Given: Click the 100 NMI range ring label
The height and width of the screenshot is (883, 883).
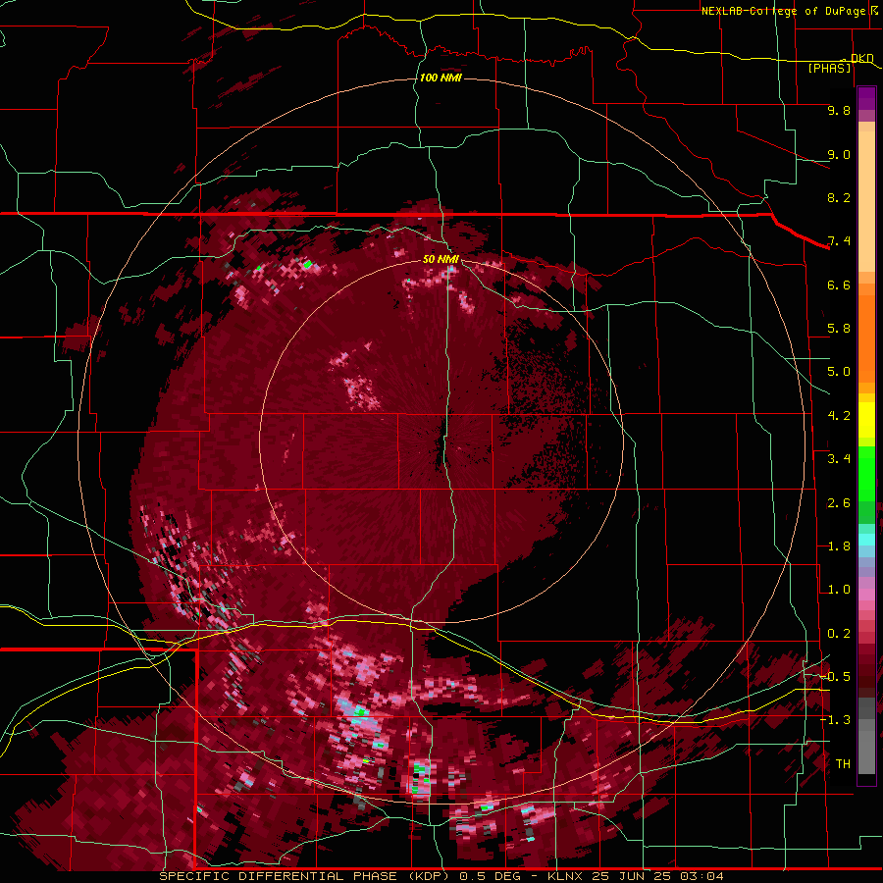Looking at the screenshot, I should point(441,78).
